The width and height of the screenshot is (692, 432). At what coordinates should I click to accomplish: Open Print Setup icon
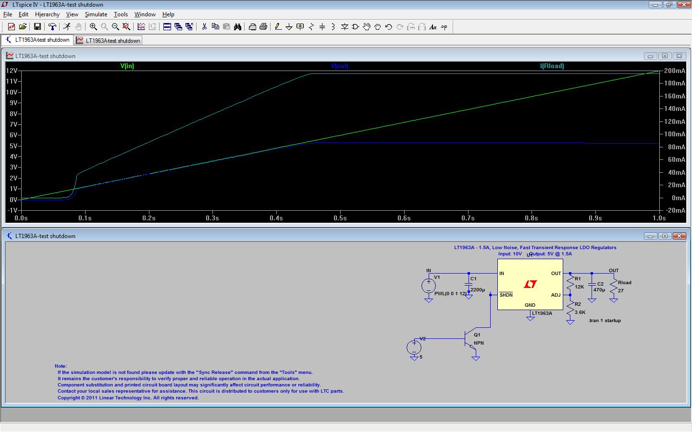[252, 27]
